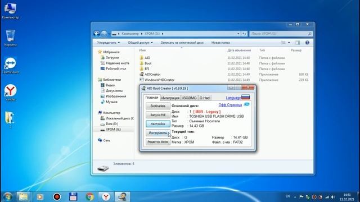The width and height of the screenshot is (360, 202).
Task: Click the EN language indicator
Action: (x=287, y=196)
